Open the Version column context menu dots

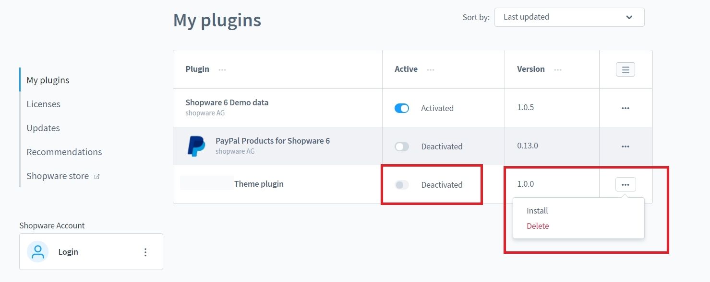coord(558,69)
